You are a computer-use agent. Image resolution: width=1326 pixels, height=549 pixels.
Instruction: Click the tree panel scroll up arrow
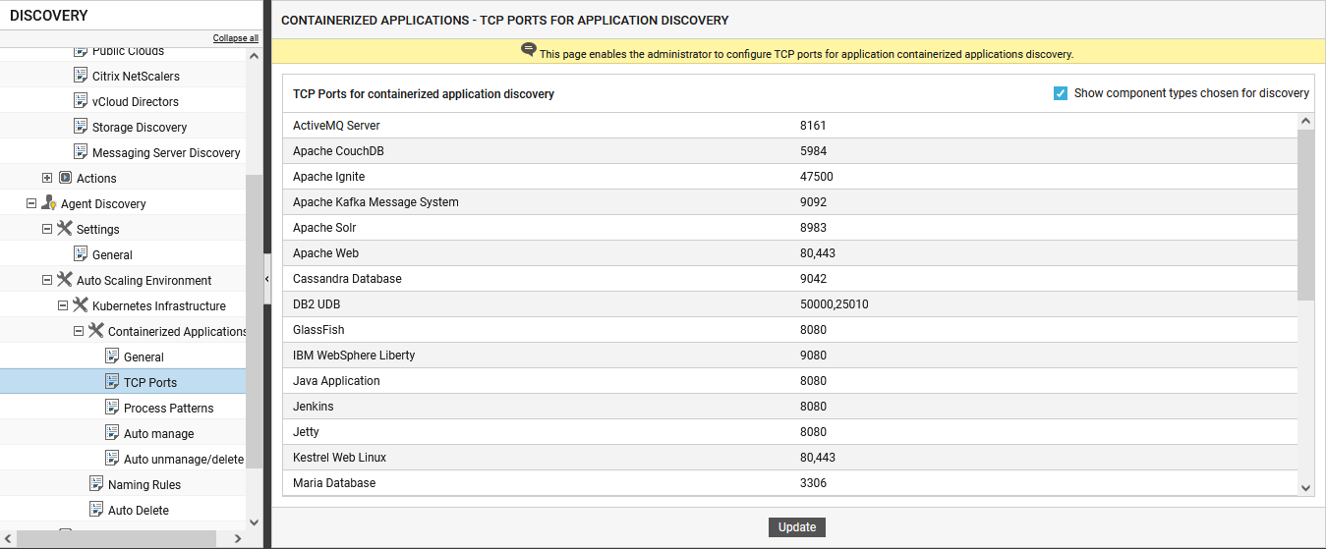click(254, 57)
